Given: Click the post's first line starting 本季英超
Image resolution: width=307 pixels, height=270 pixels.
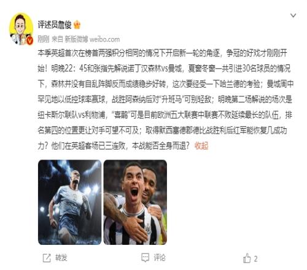Looking at the screenshot, I should pyautogui.click(x=162, y=53).
